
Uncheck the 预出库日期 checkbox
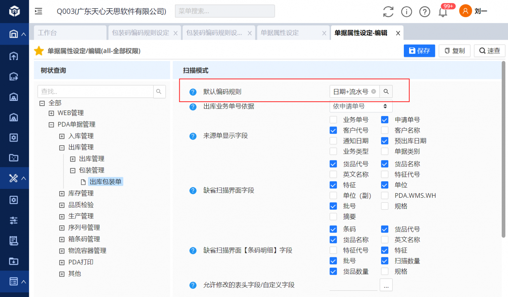[385, 141]
